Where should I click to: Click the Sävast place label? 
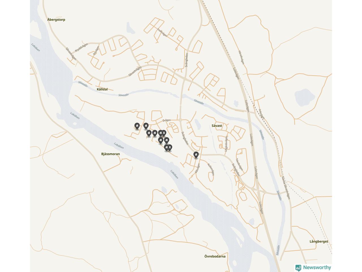217,126
